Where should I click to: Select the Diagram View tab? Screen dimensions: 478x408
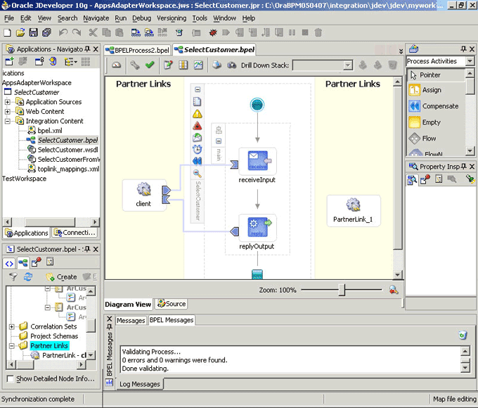[128, 305]
